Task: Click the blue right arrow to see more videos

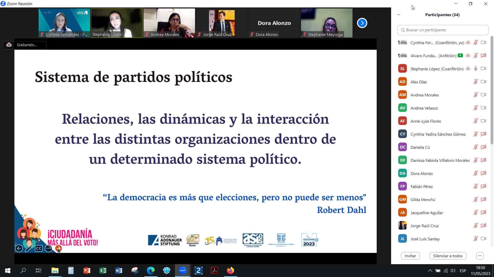Action: coord(362,23)
